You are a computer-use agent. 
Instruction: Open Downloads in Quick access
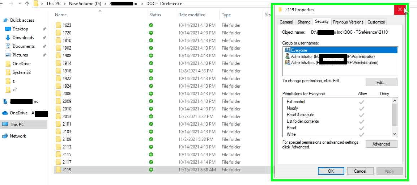click(x=23, y=38)
